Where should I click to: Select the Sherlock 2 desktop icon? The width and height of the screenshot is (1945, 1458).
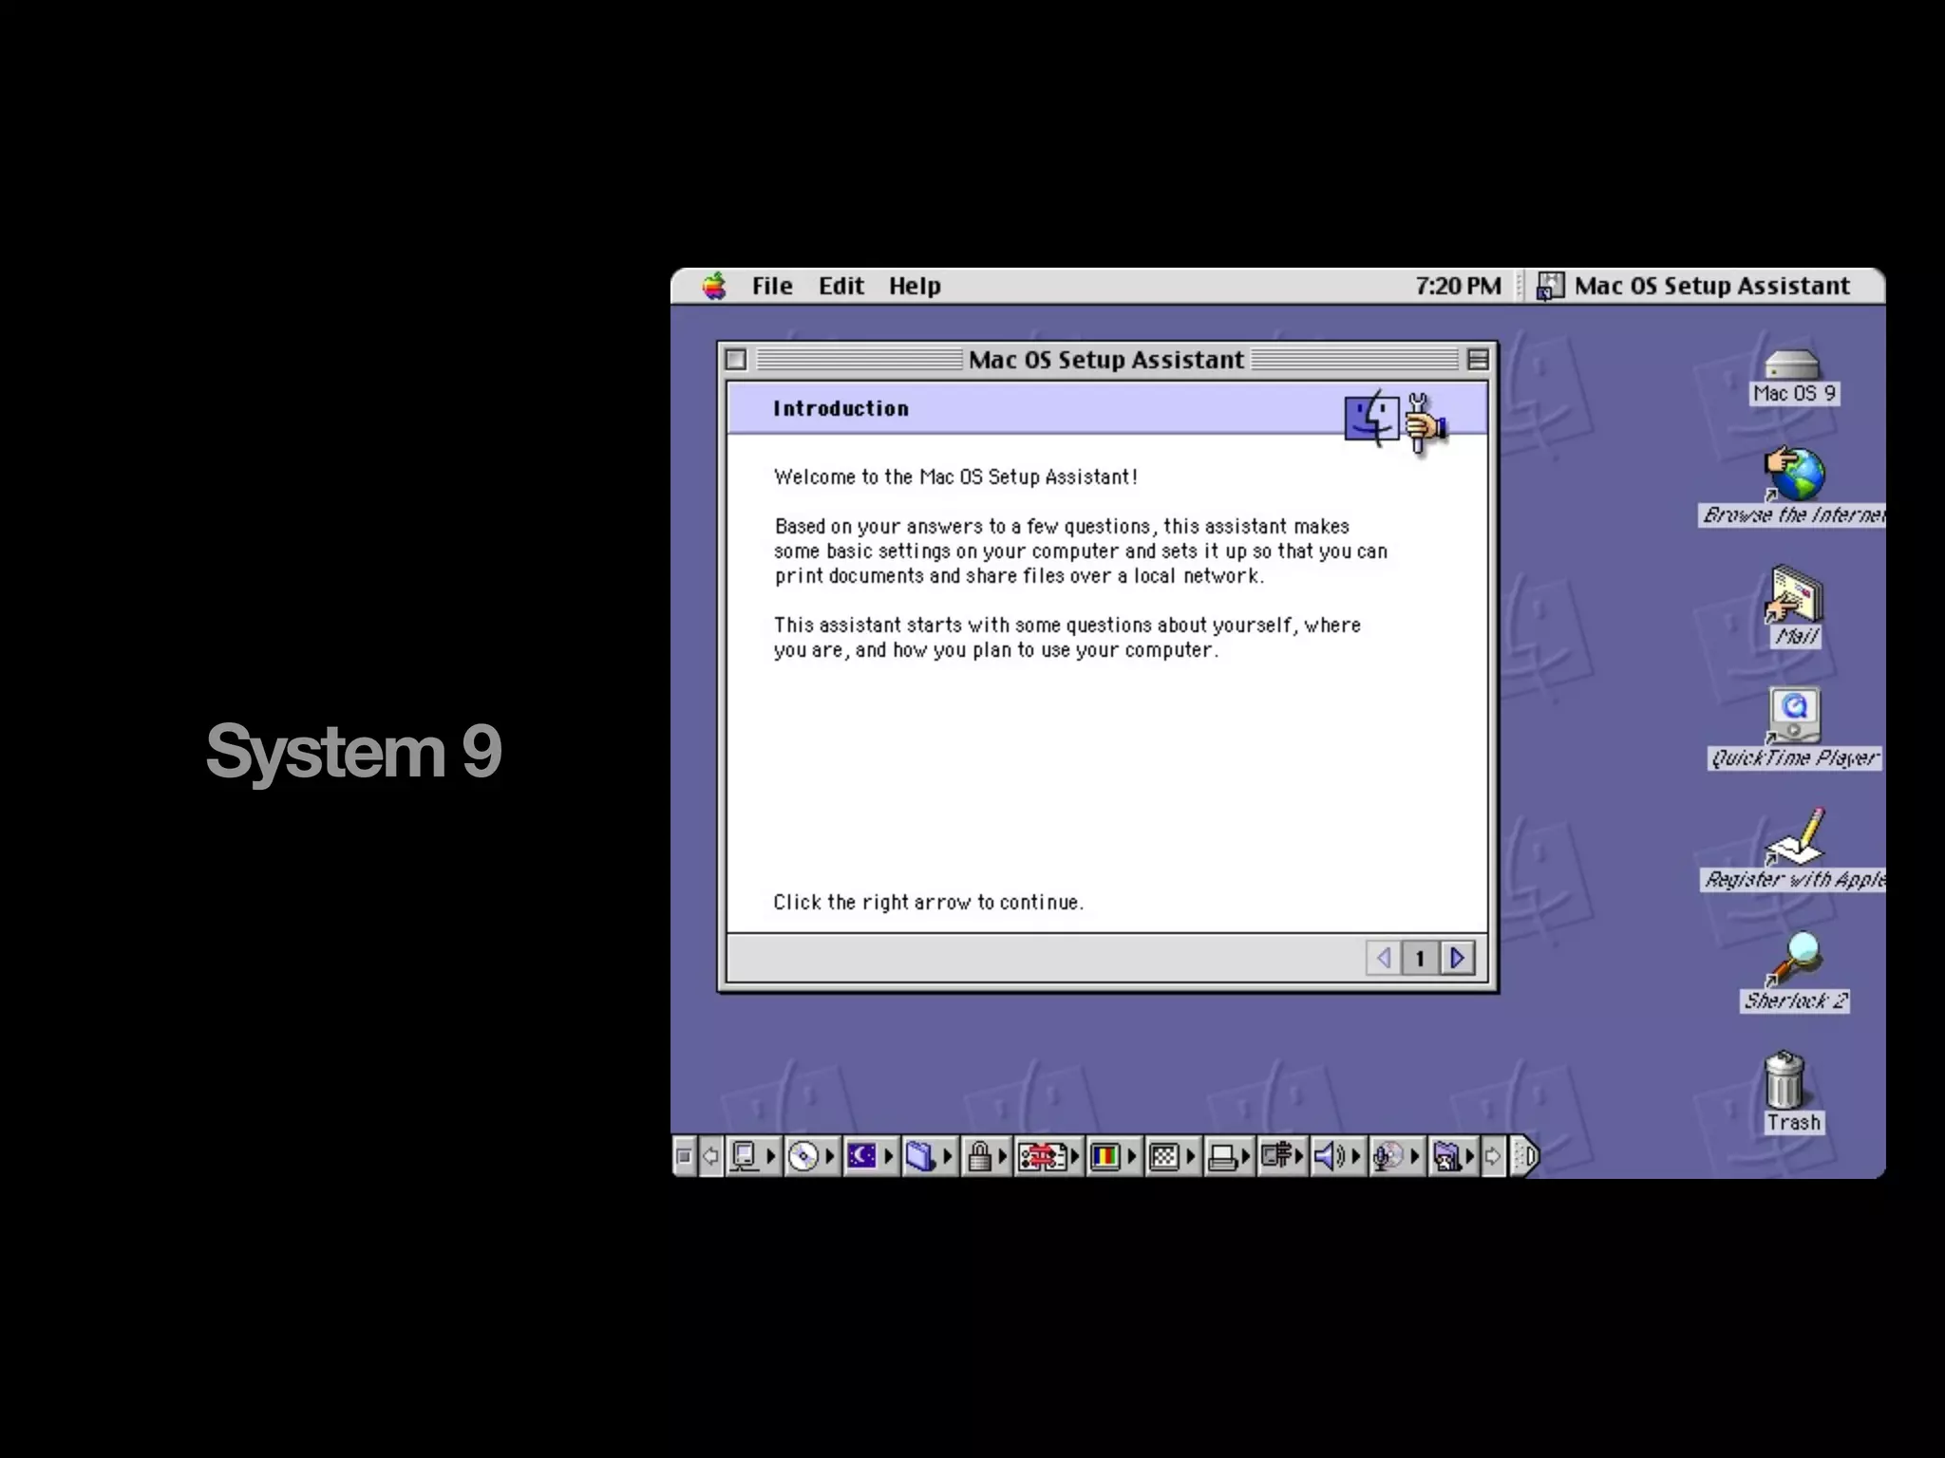1794,971
